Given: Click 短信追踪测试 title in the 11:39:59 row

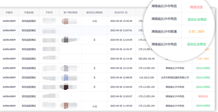Looking at the screenshot, I should pyautogui.click(x=29, y=106).
